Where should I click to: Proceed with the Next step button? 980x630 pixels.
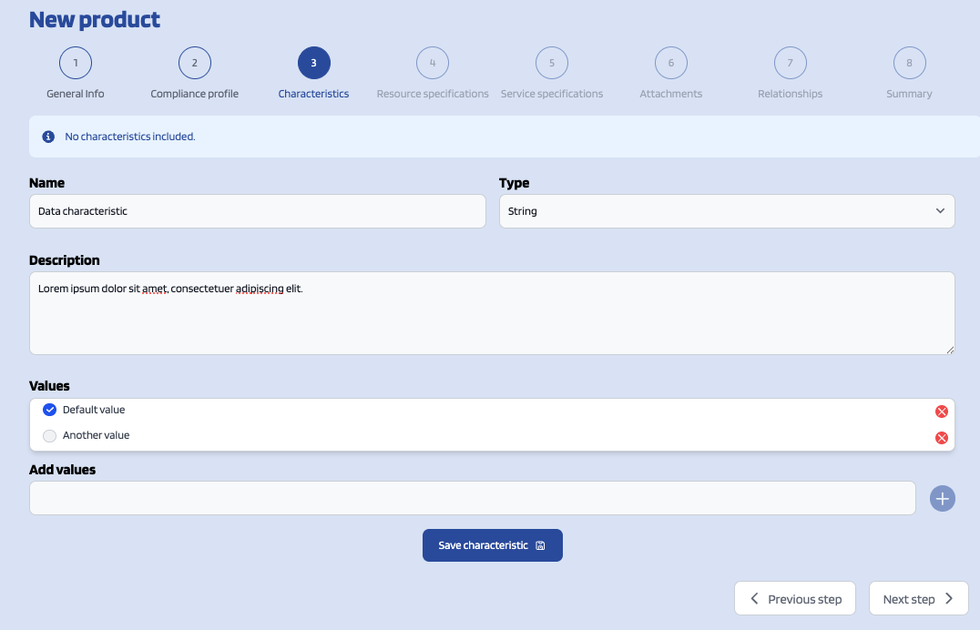click(918, 599)
